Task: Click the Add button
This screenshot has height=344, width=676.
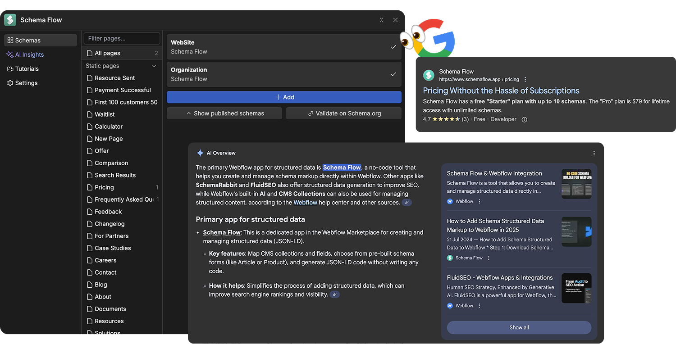Action: tap(284, 97)
